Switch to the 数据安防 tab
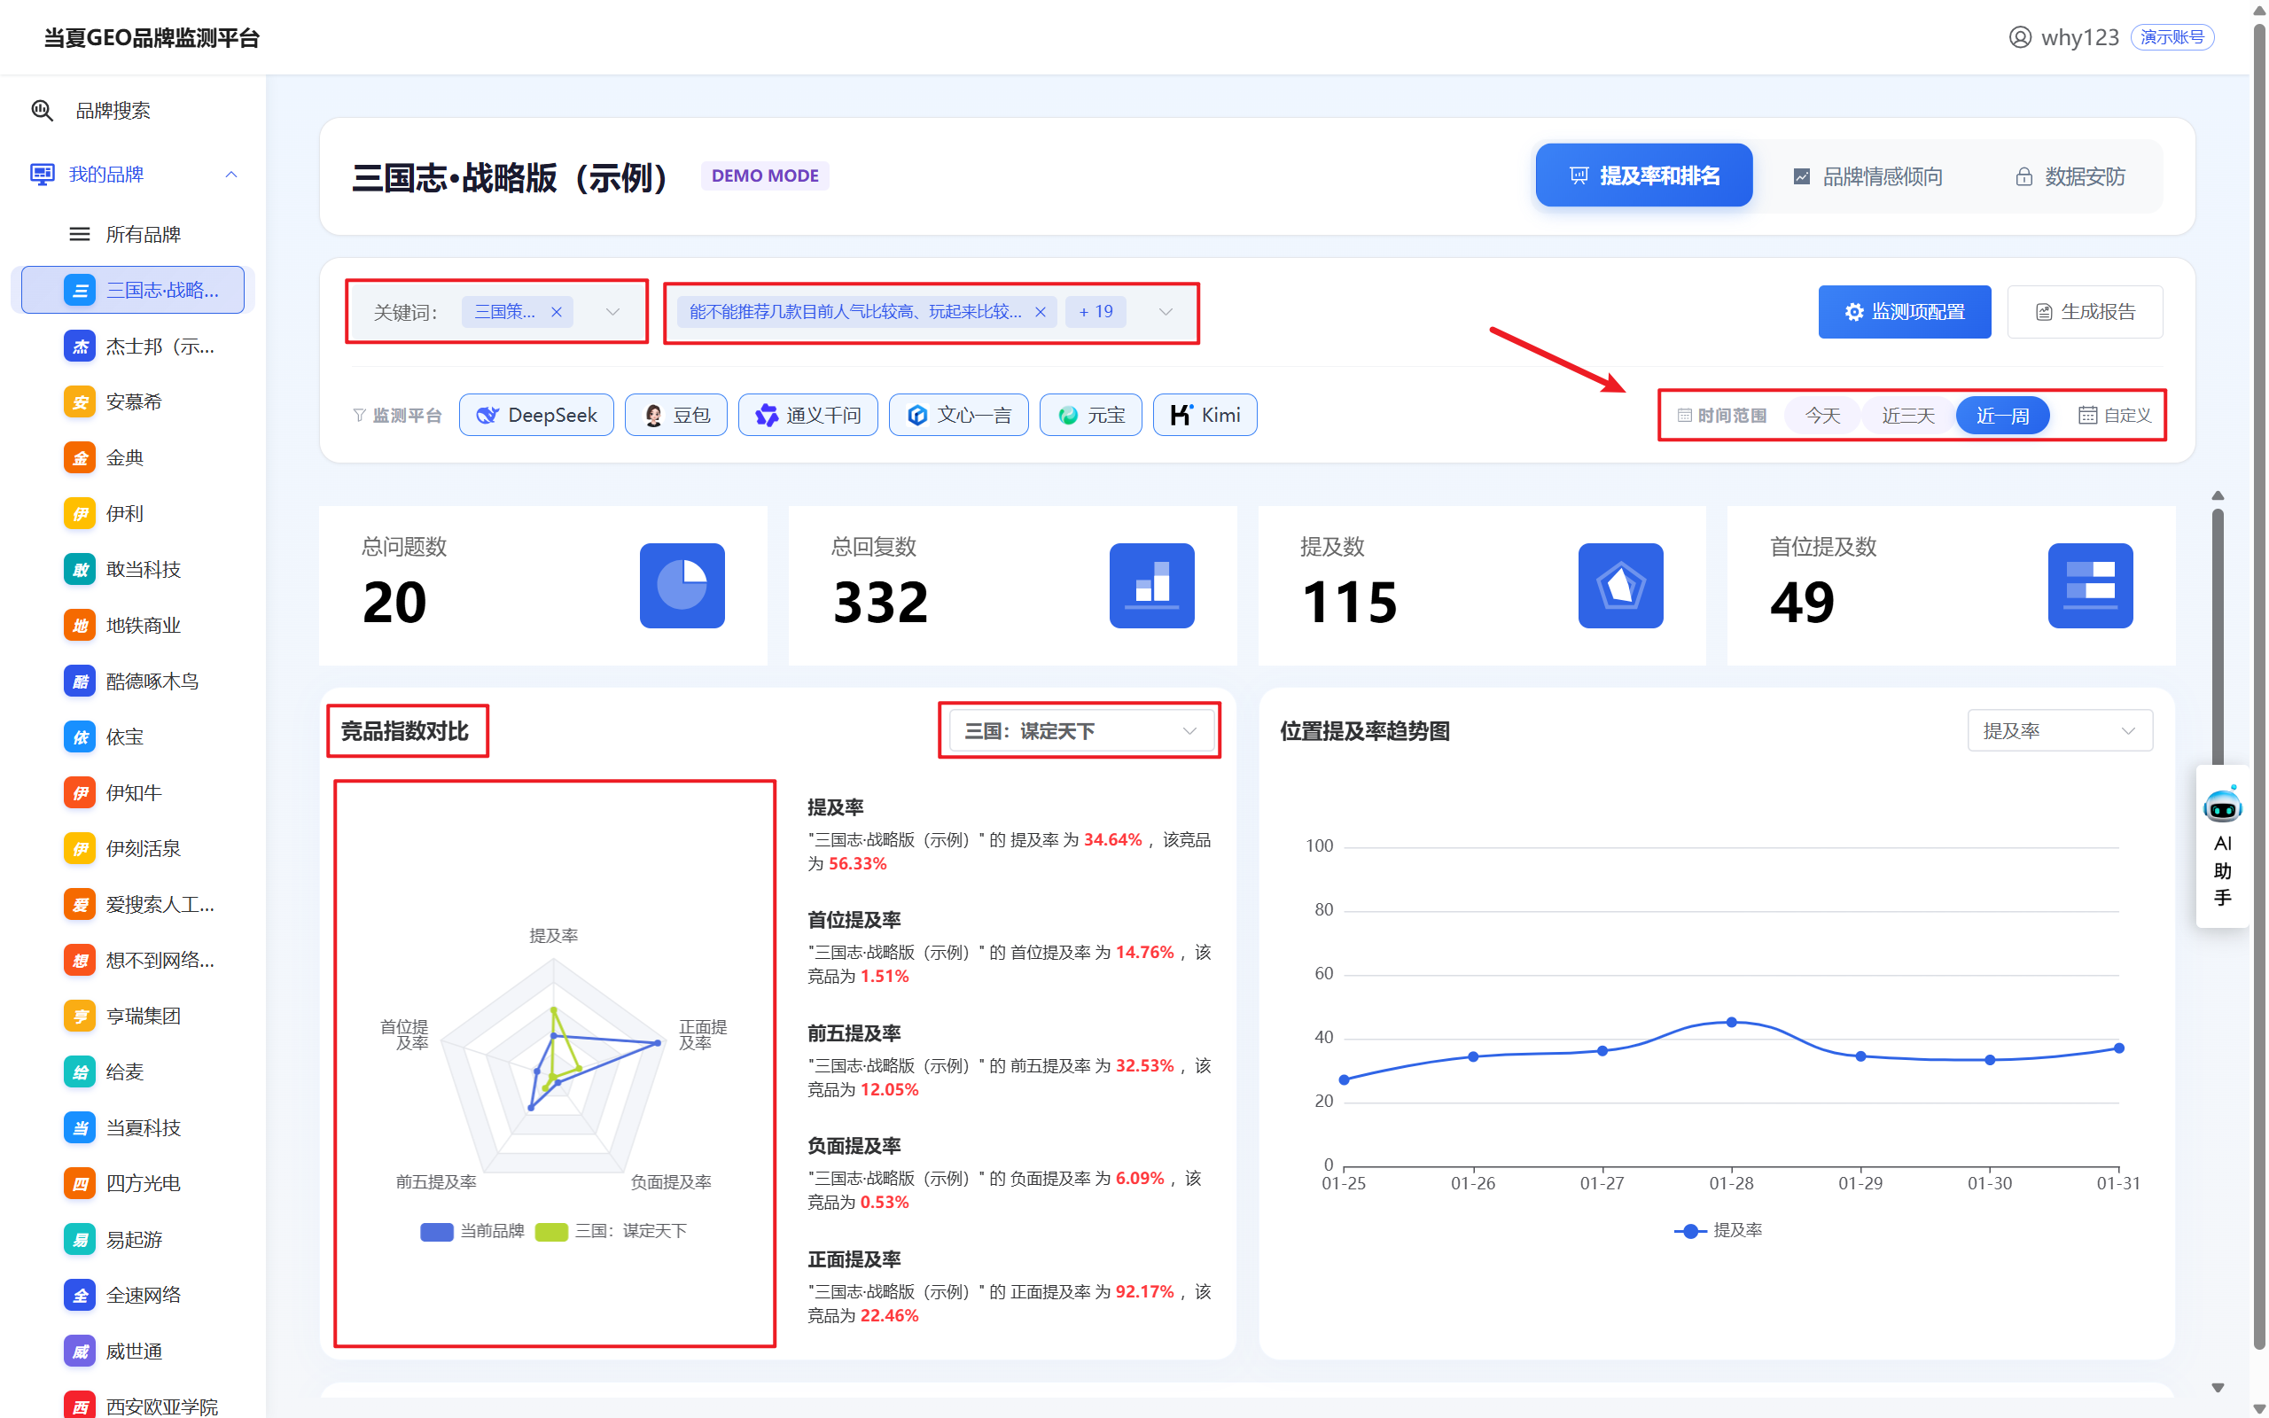Viewport: 2269px width, 1418px height. coord(2070,176)
